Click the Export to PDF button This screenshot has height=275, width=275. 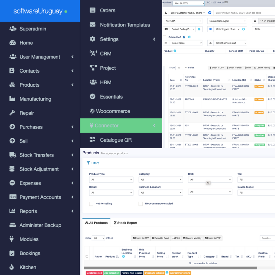(x=213, y=238)
